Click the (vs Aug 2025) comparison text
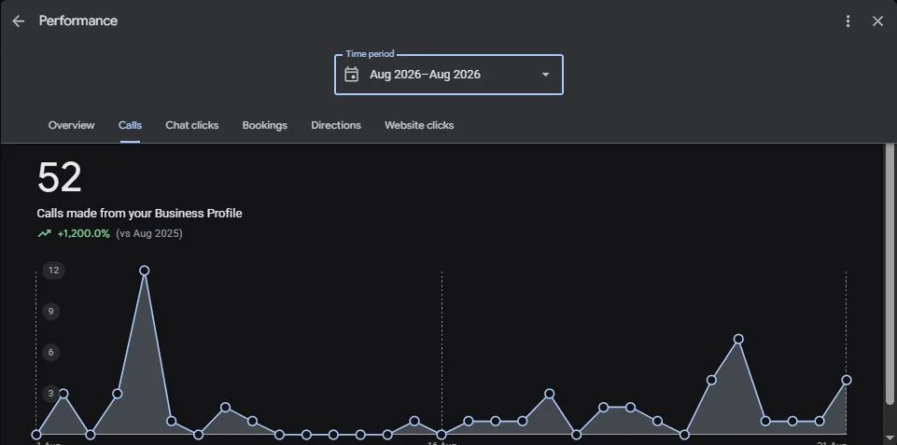897x445 pixels. (149, 233)
